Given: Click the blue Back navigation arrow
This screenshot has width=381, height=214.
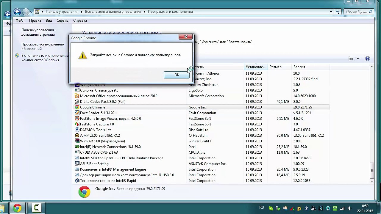Looking at the screenshot, I should tap(17, 12).
